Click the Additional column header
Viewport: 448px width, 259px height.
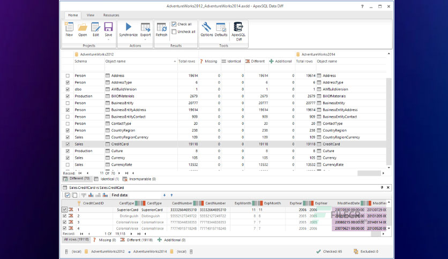[x=280, y=62]
